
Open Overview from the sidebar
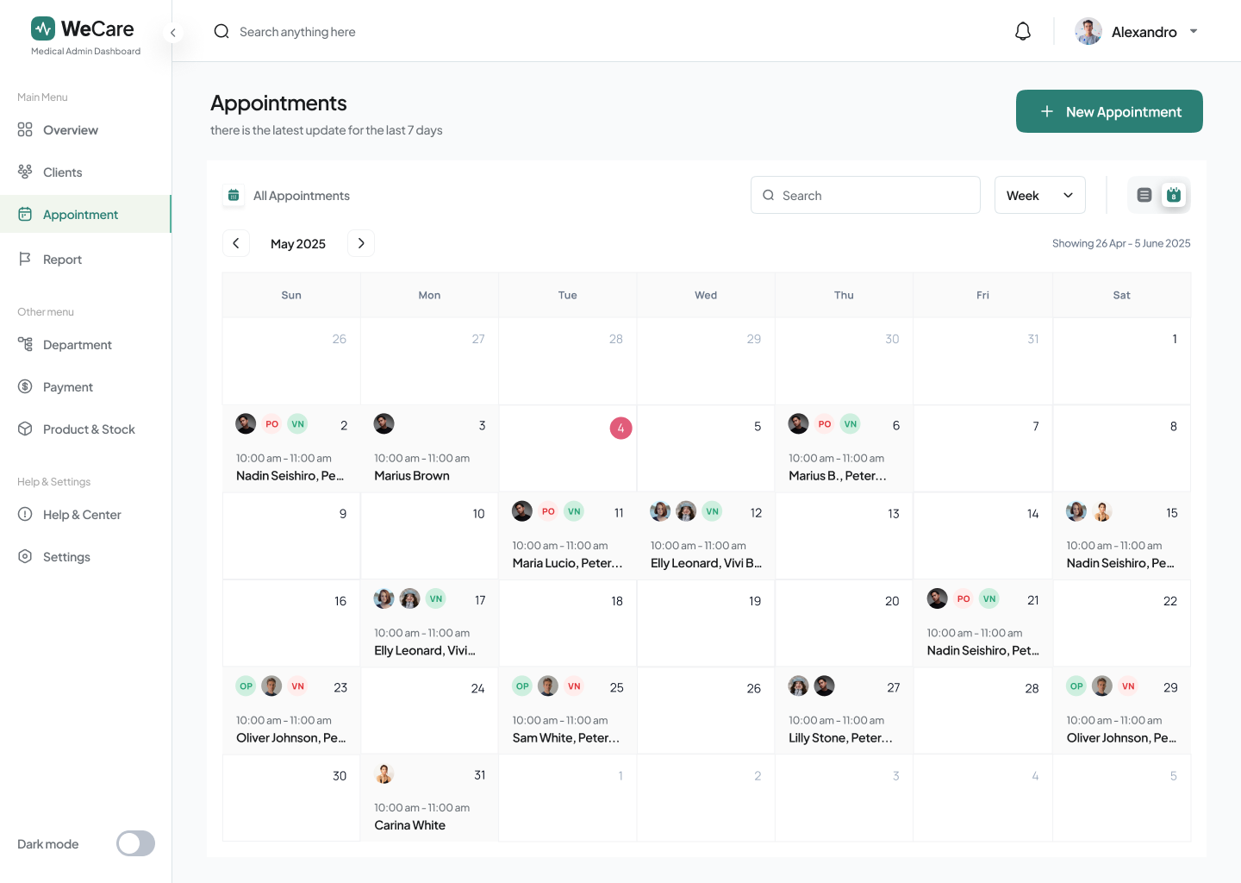[x=71, y=130]
